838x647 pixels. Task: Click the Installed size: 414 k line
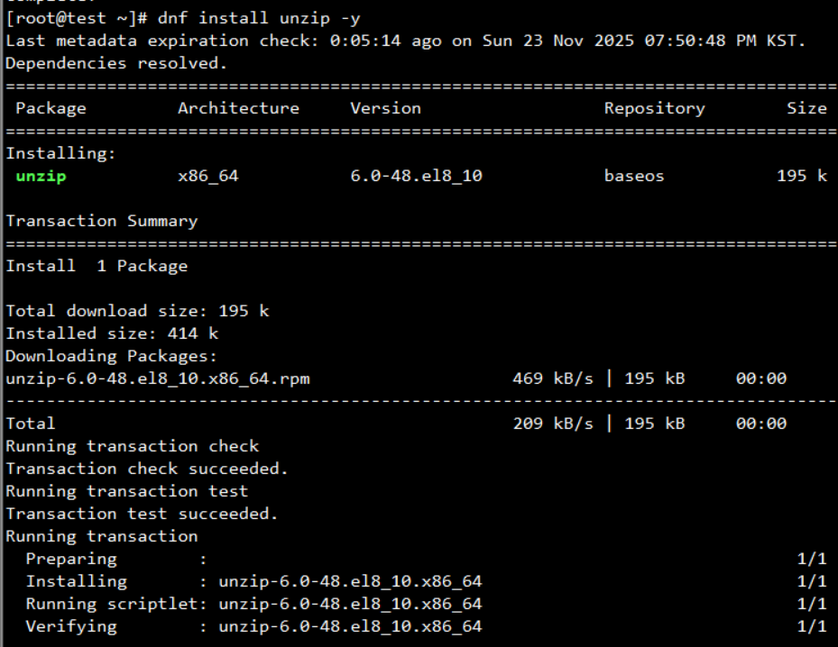tap(112, 333)
